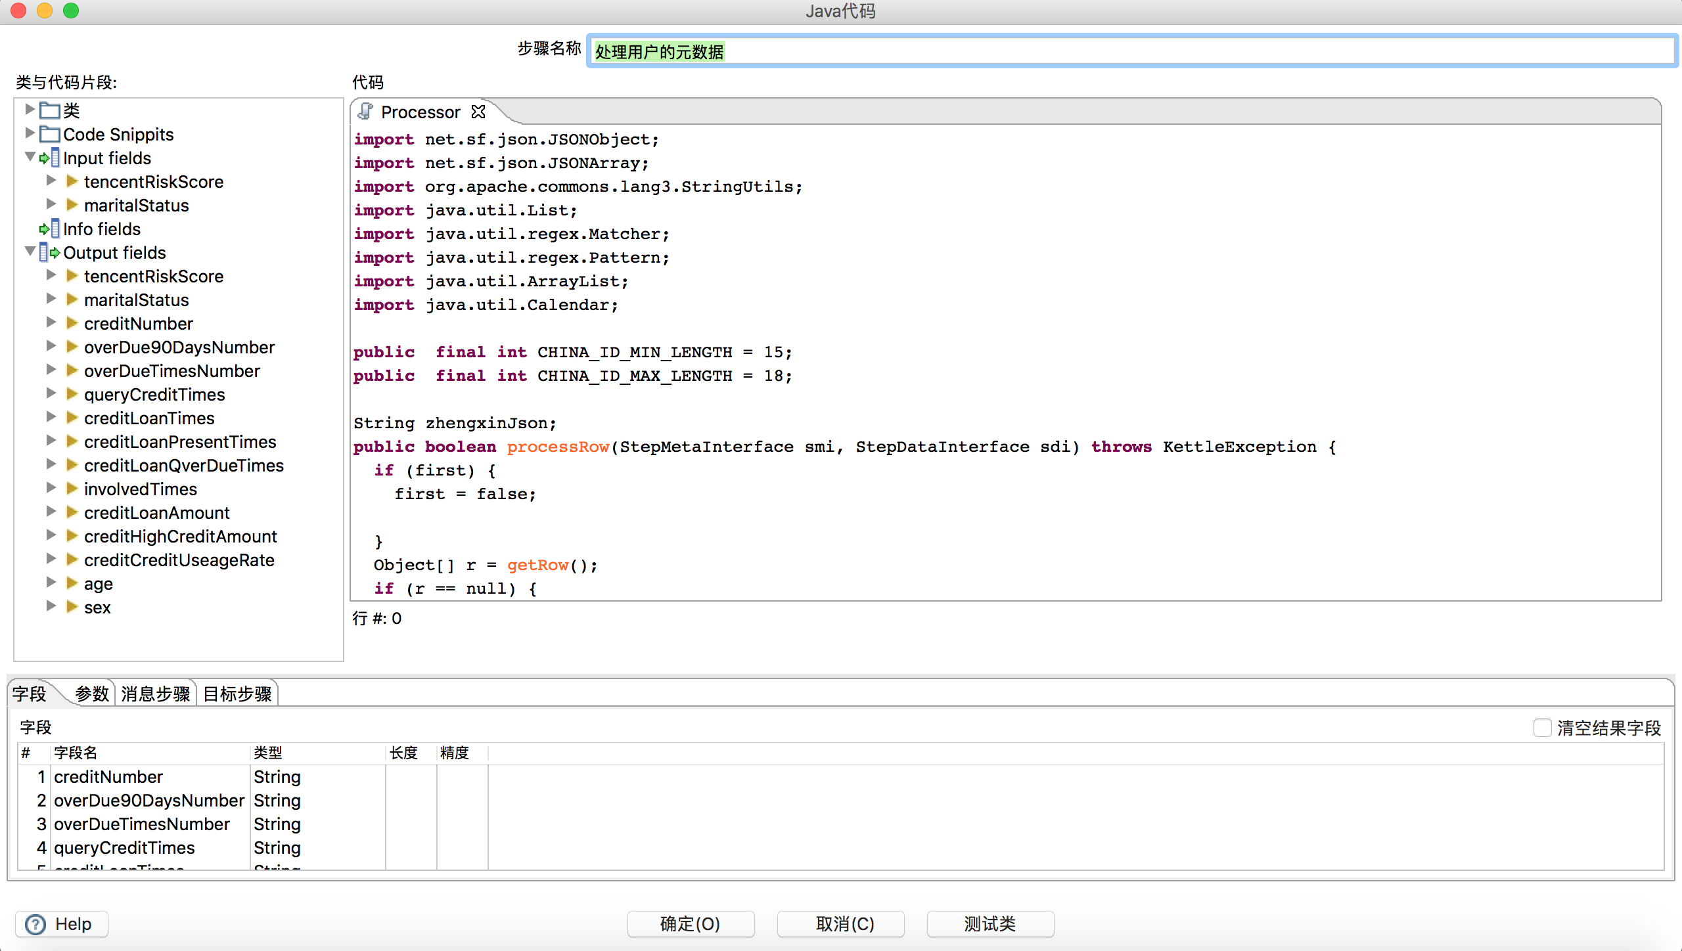Click the Info fields icon
The height and width of the screenshot is (951, 1682).
(50, 229)
